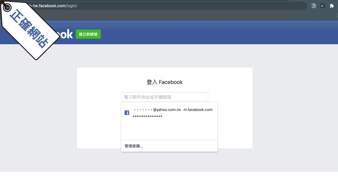
Task: Open 管理密碼... in the autofill popup
Action: click(134, 146)
